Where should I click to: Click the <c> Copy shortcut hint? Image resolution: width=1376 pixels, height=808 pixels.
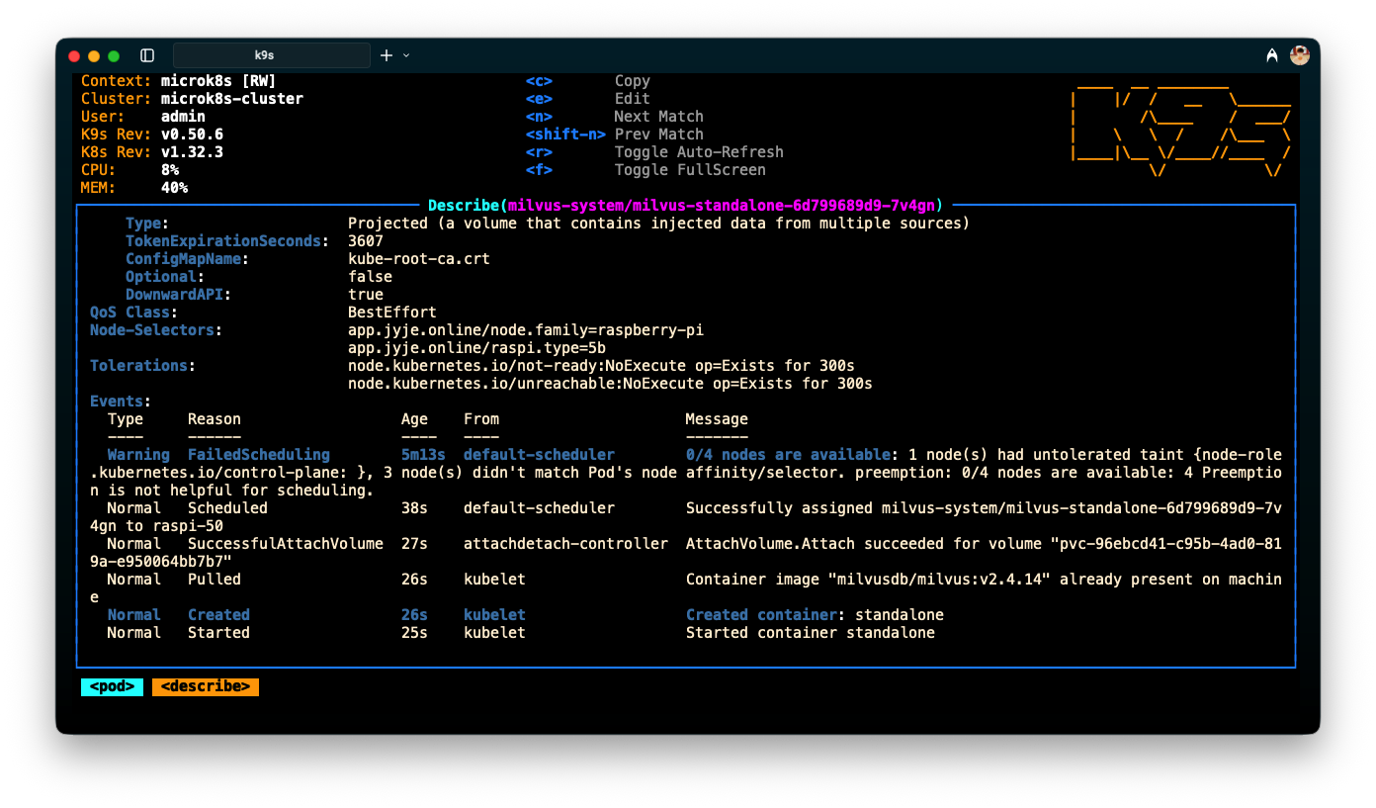pyautogui.click(x=588, y=81)
